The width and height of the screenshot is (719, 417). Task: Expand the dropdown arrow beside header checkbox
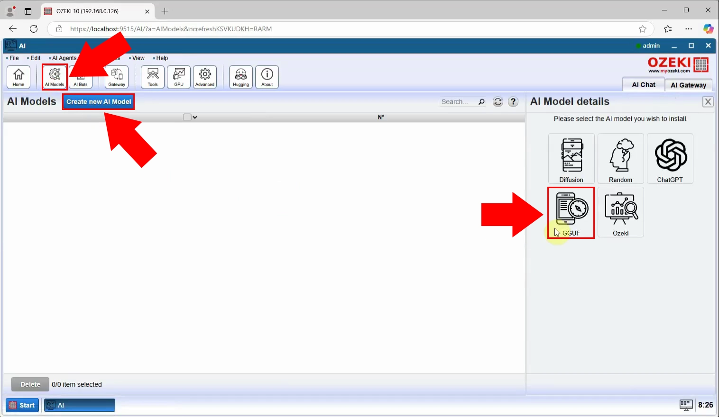tap(195, 118)
